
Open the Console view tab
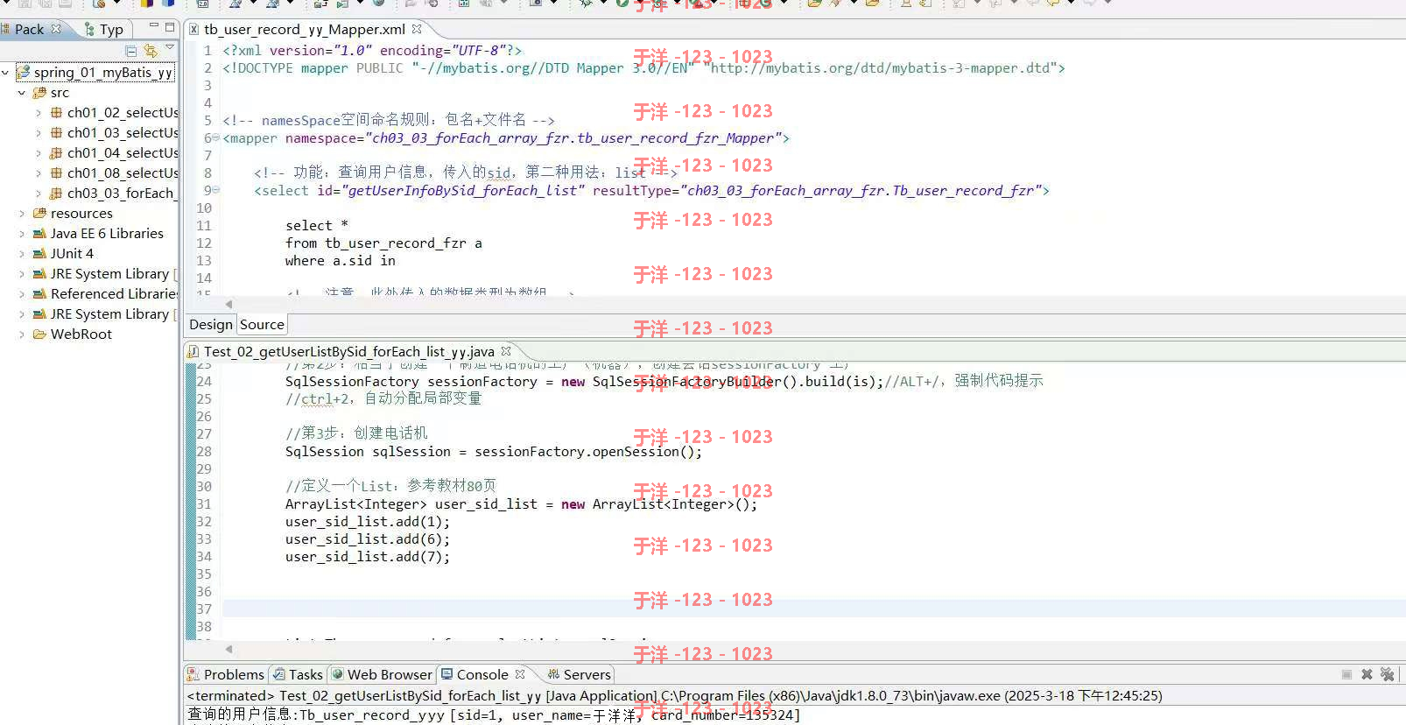point(482,674)
